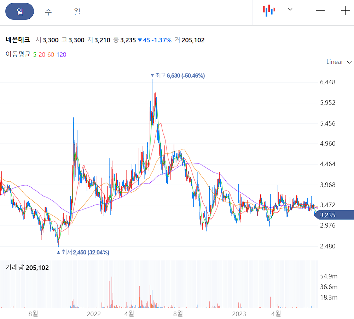
Task: Select the 일 daily chart tab
Action: [x=19, y=11]
